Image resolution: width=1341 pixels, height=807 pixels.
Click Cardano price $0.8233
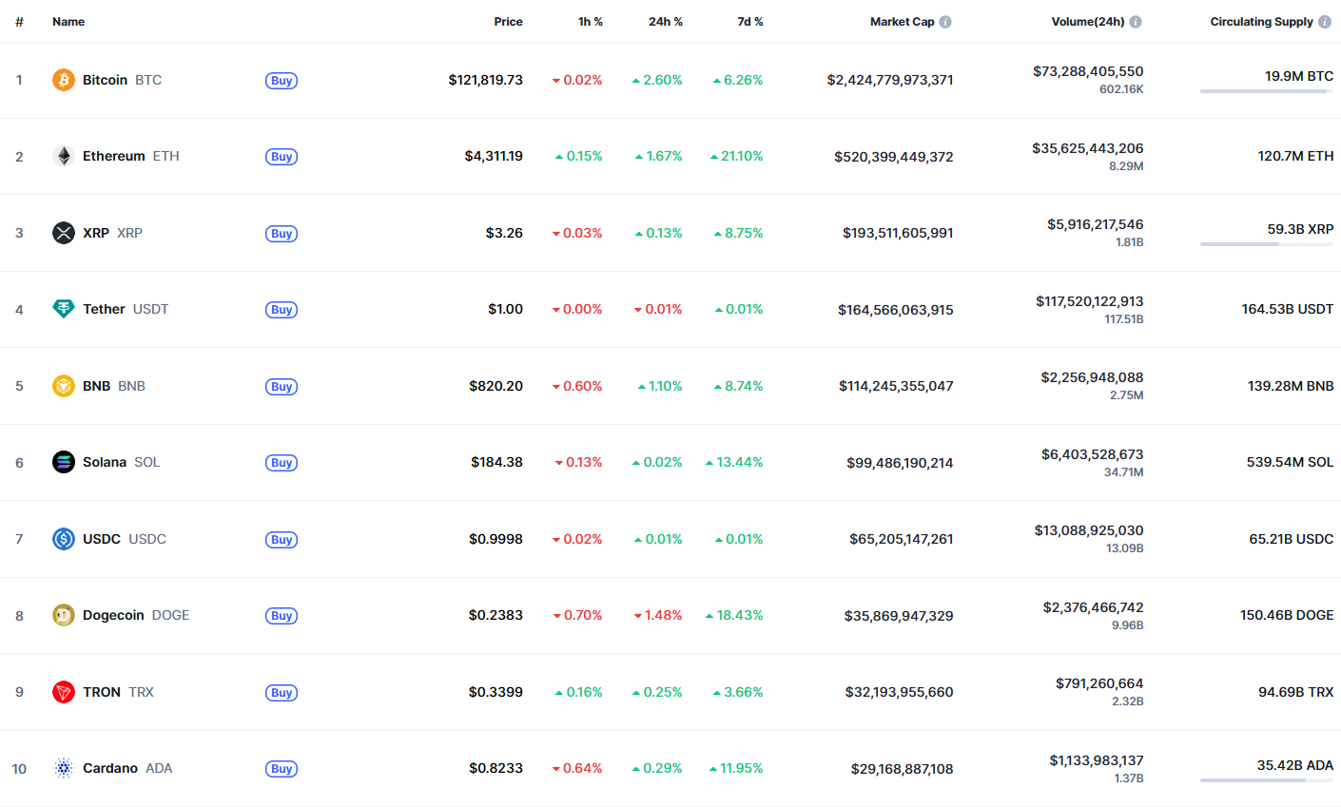click(x=496, y=768)
